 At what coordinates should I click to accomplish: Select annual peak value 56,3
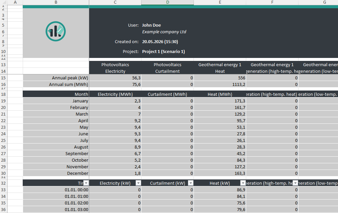[115, 78]
